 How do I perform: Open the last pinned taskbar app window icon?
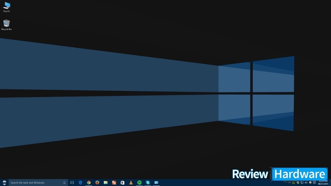click(156, 183)
